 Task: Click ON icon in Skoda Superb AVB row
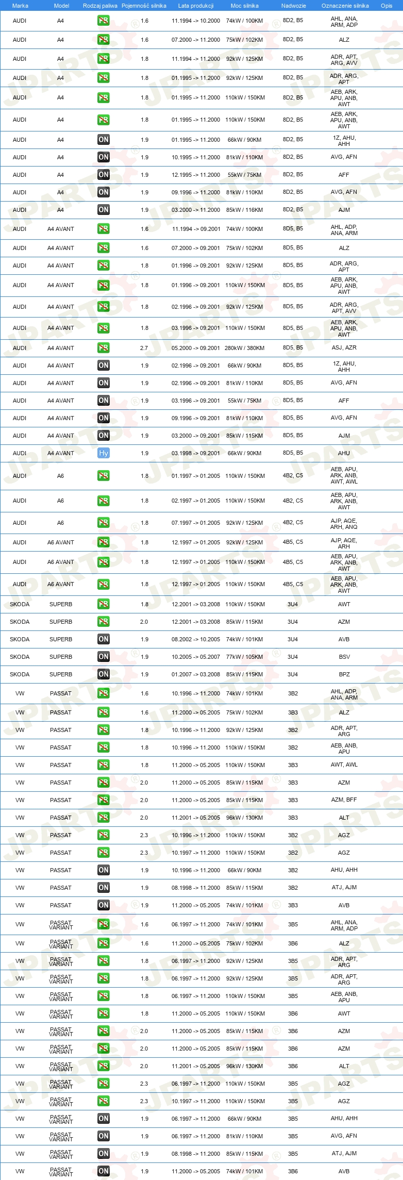click(x=104, y=639)
